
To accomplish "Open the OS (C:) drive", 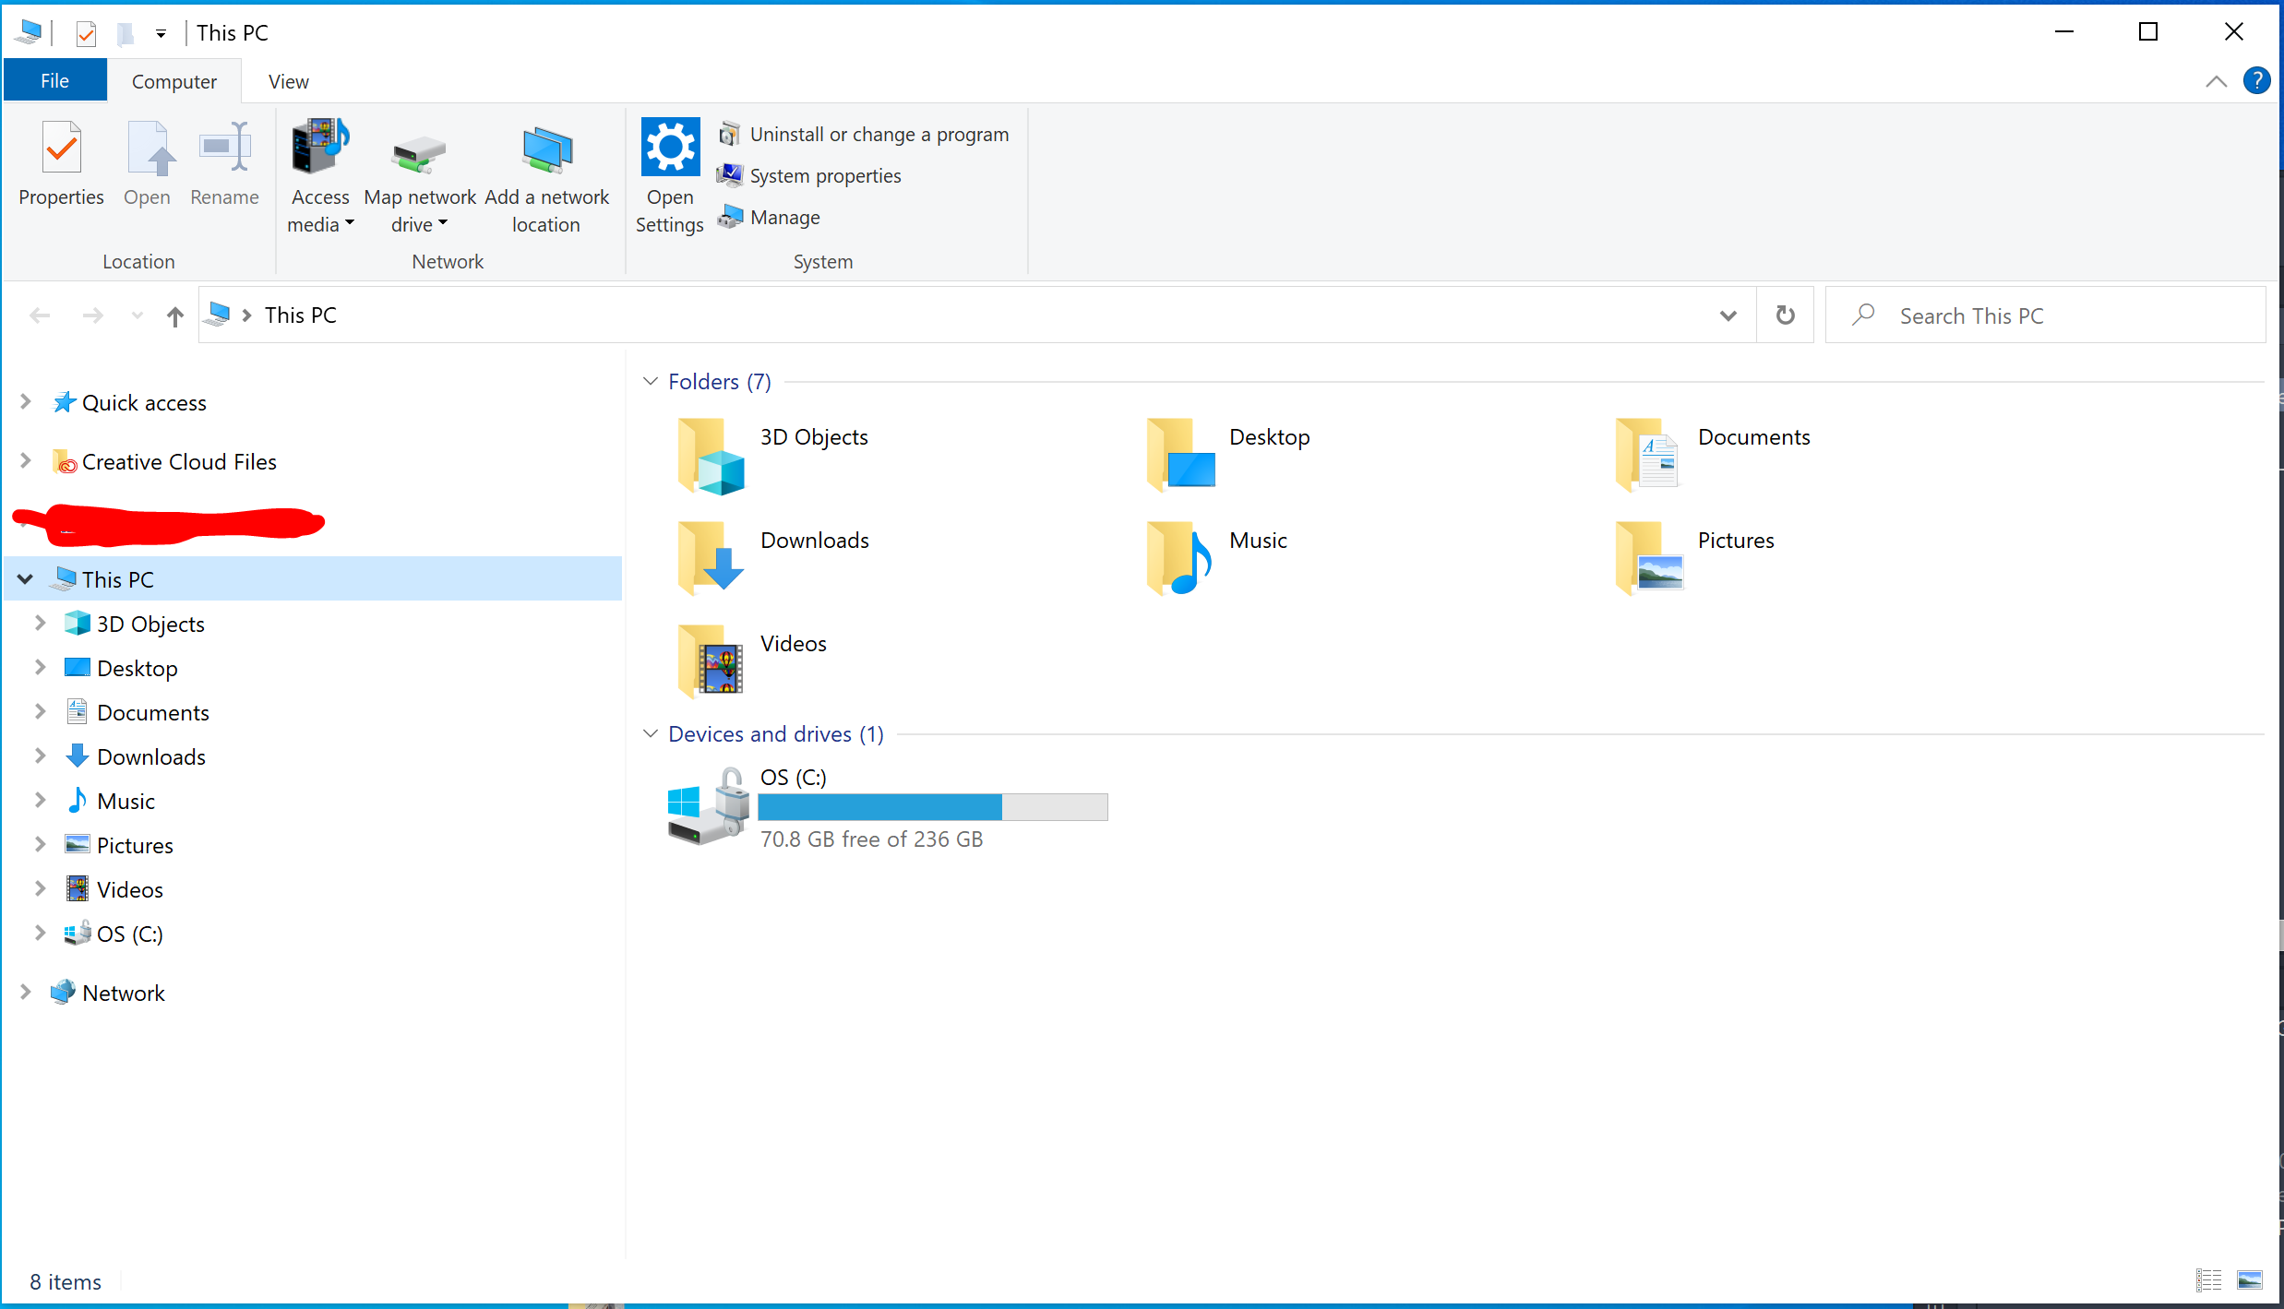I will [x=793, y=778].
